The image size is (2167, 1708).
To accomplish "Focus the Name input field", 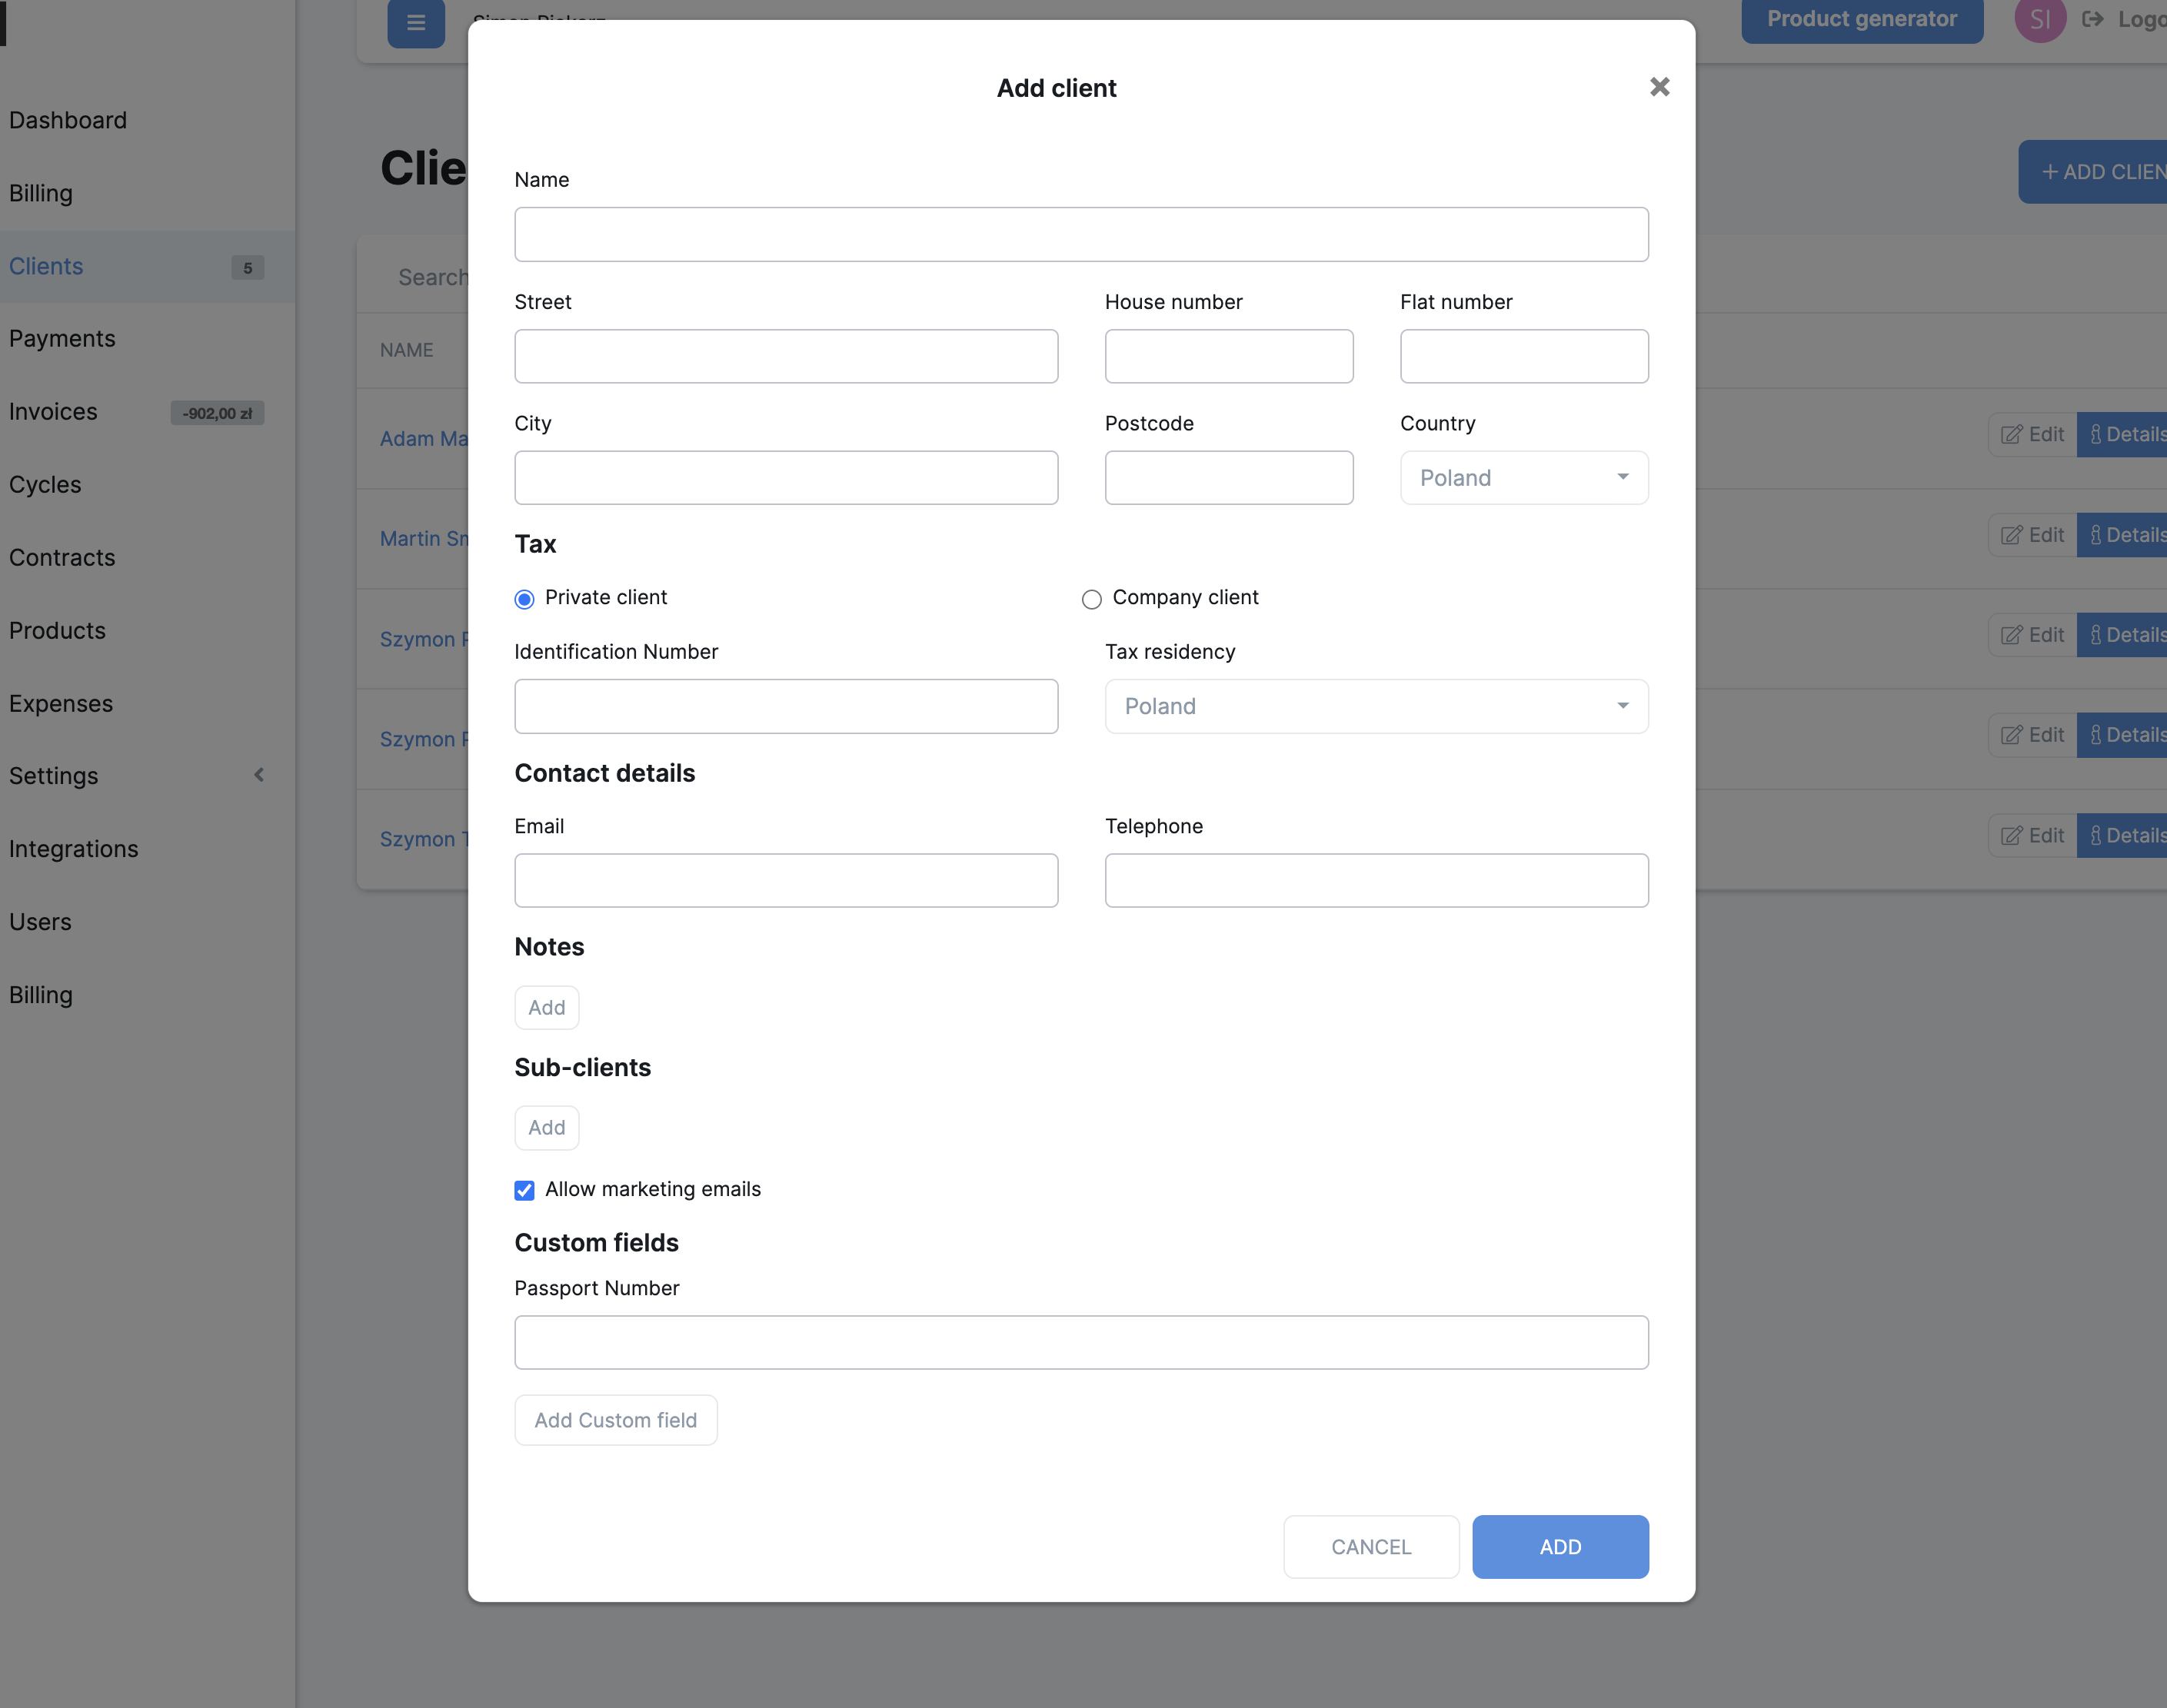I will (x=1080, y=235).
